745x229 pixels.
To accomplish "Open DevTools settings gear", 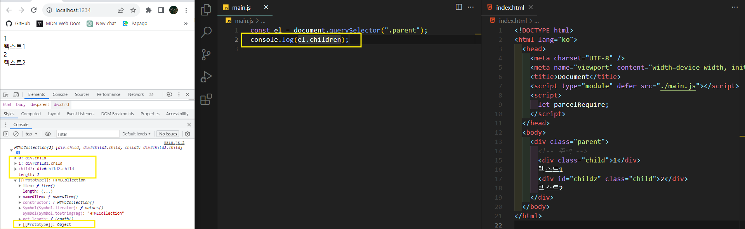I will [169, 94].
